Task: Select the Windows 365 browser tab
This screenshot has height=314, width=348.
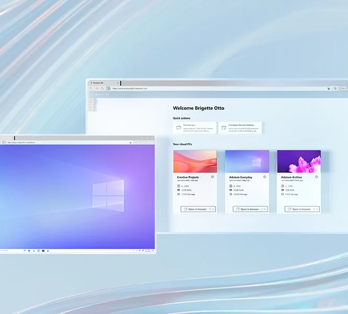Action: point(104,83)
